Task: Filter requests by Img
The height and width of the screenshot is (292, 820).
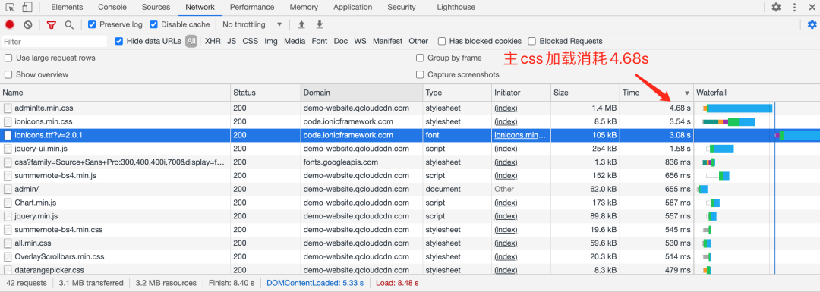Action: coord(271,41)
